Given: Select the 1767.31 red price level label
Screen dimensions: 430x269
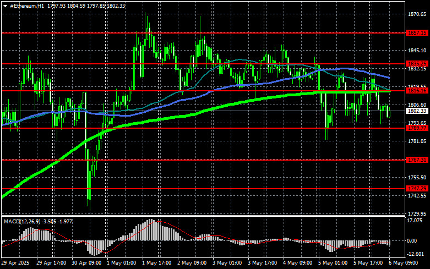Looking at the screenshot, I should pos(417,160).
